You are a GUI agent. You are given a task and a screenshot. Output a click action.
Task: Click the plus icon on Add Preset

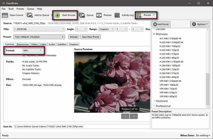click(155, 24)
